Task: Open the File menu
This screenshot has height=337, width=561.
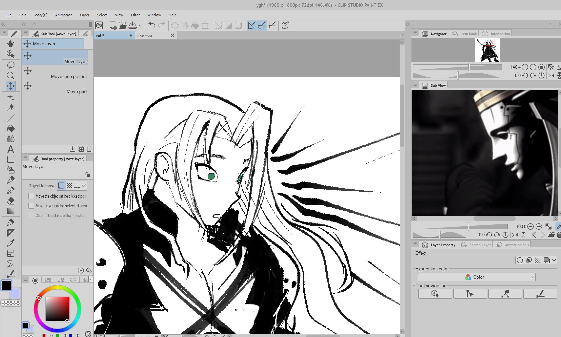Action: (9, 15)
